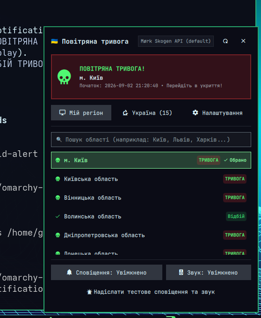
Task: Select the м. Київ region row
Action: click(151, 160)
